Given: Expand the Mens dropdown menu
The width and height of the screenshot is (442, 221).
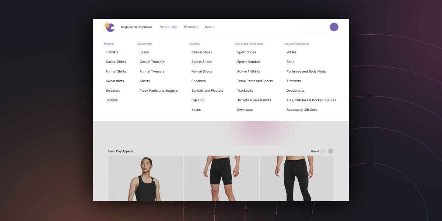Looking at the screenshot, I should (x=165, y=27).
